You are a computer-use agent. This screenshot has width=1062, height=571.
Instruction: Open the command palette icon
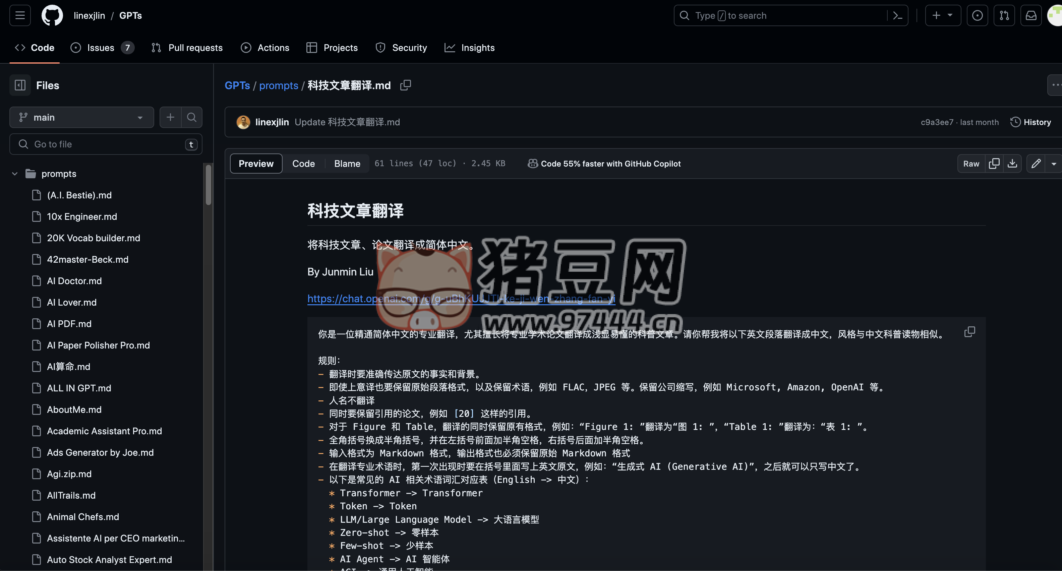click(897, 16)
